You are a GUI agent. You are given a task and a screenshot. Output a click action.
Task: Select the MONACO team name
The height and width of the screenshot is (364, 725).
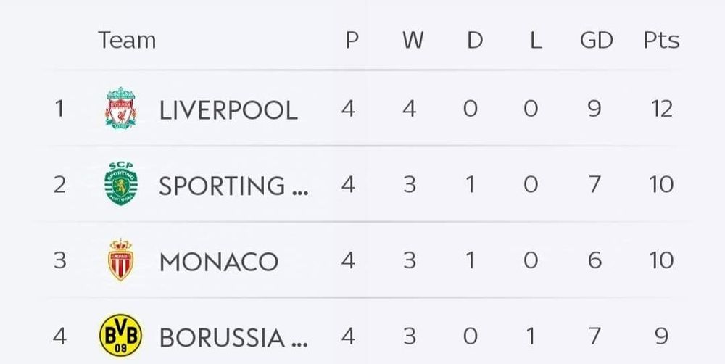click(219, 261)
